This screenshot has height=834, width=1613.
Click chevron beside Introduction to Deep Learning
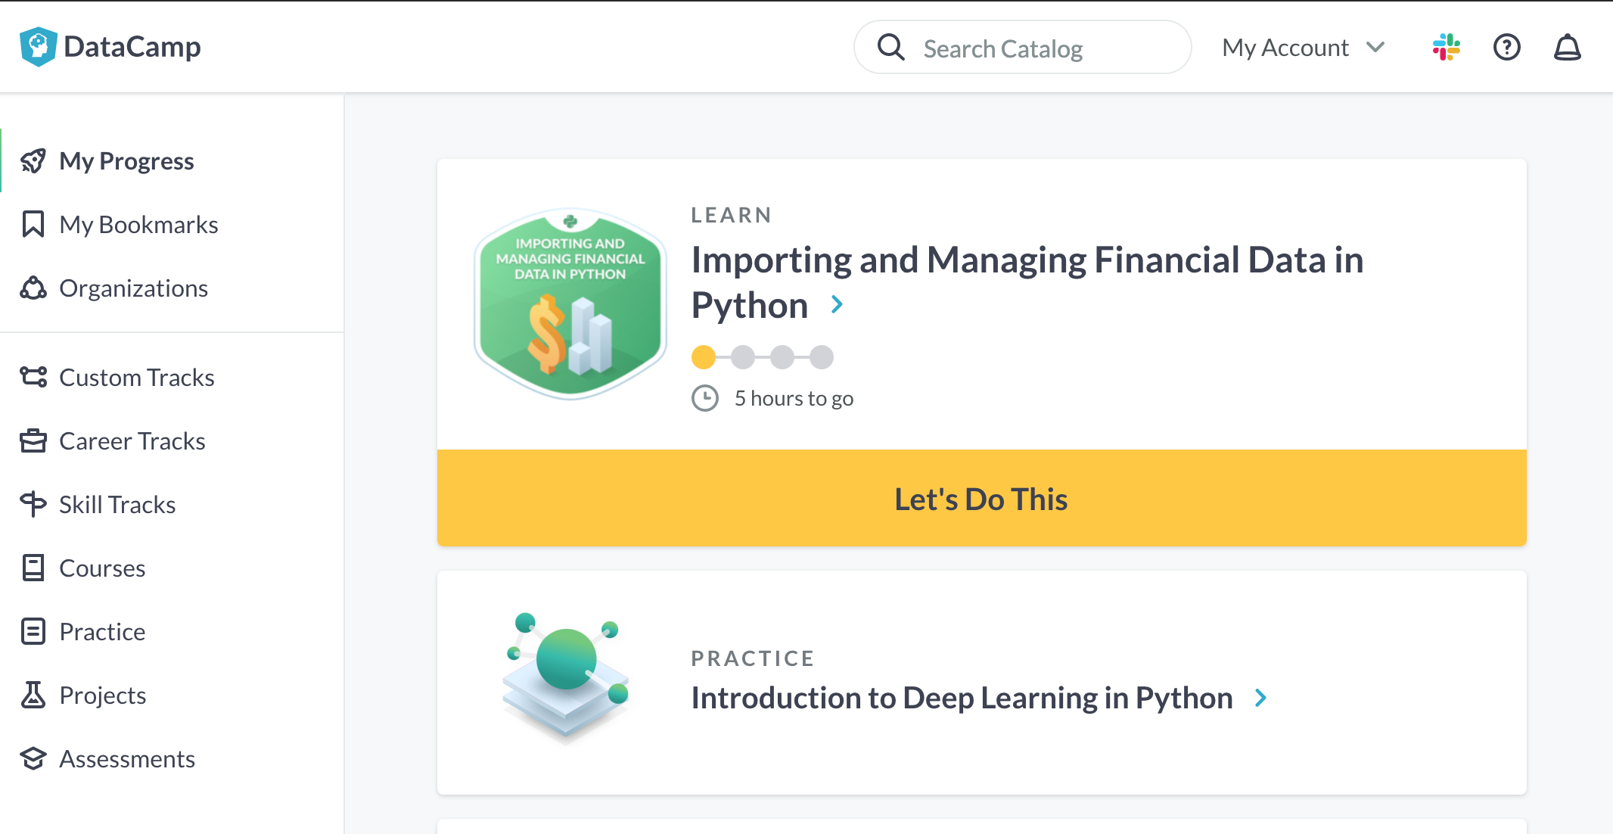point(1260,698)
